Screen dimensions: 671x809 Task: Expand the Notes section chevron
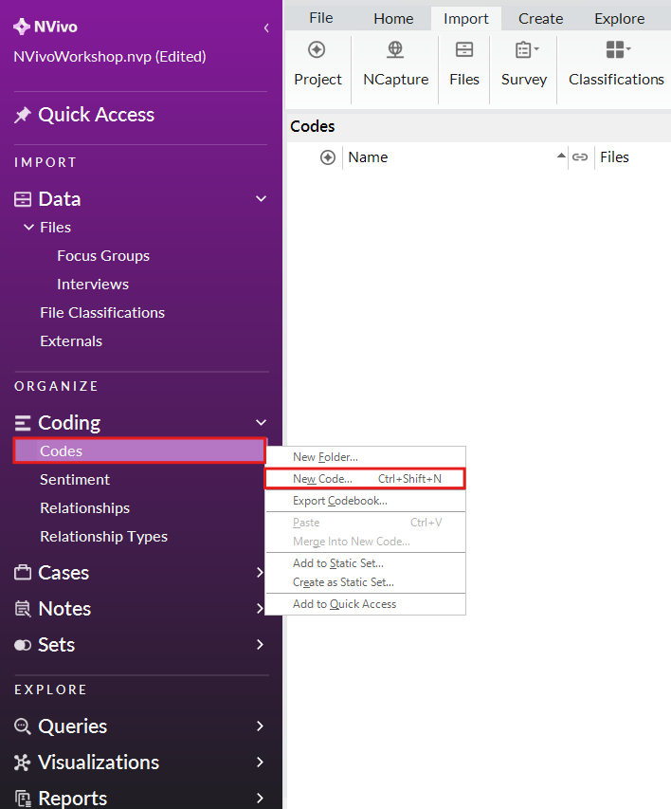[260, 609]
